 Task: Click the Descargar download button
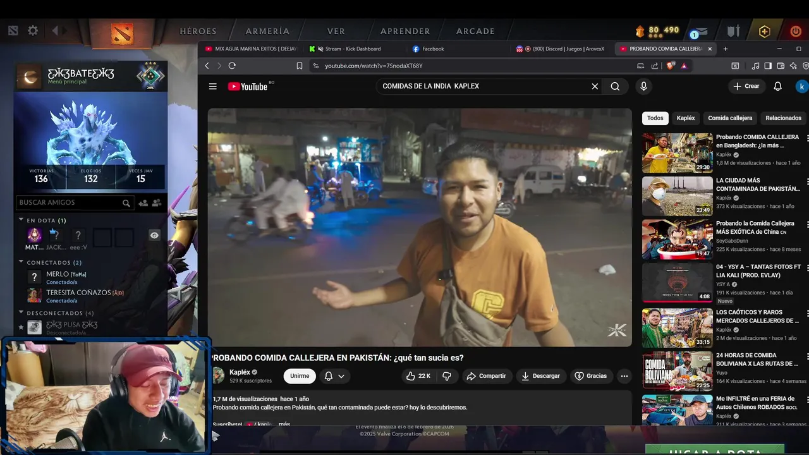click(x=540, y=376)
